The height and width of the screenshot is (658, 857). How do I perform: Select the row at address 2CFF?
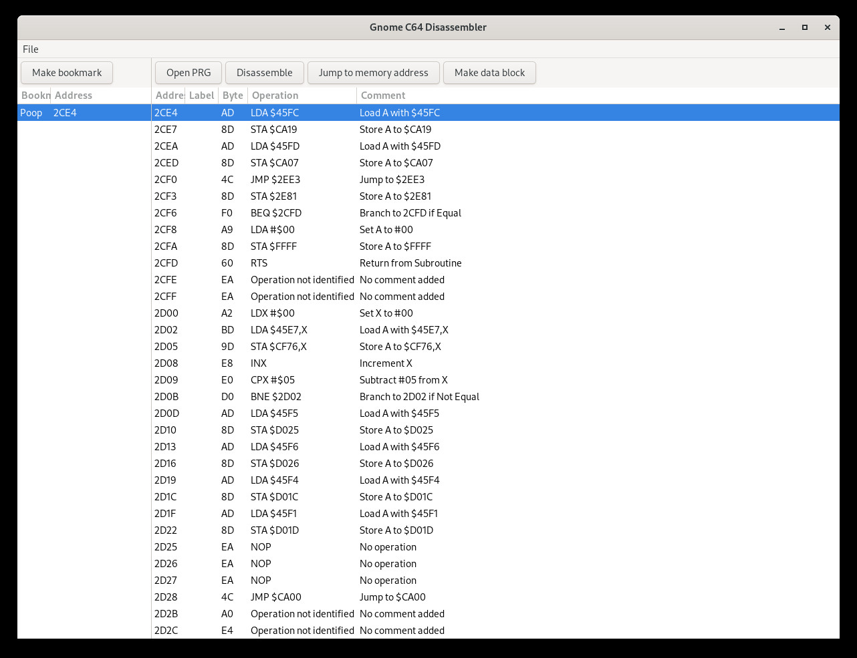click(495, 297)
